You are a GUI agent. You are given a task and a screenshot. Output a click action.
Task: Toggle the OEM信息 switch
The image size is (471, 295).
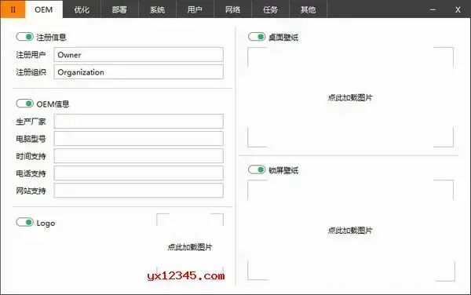[x=24, y=104]
